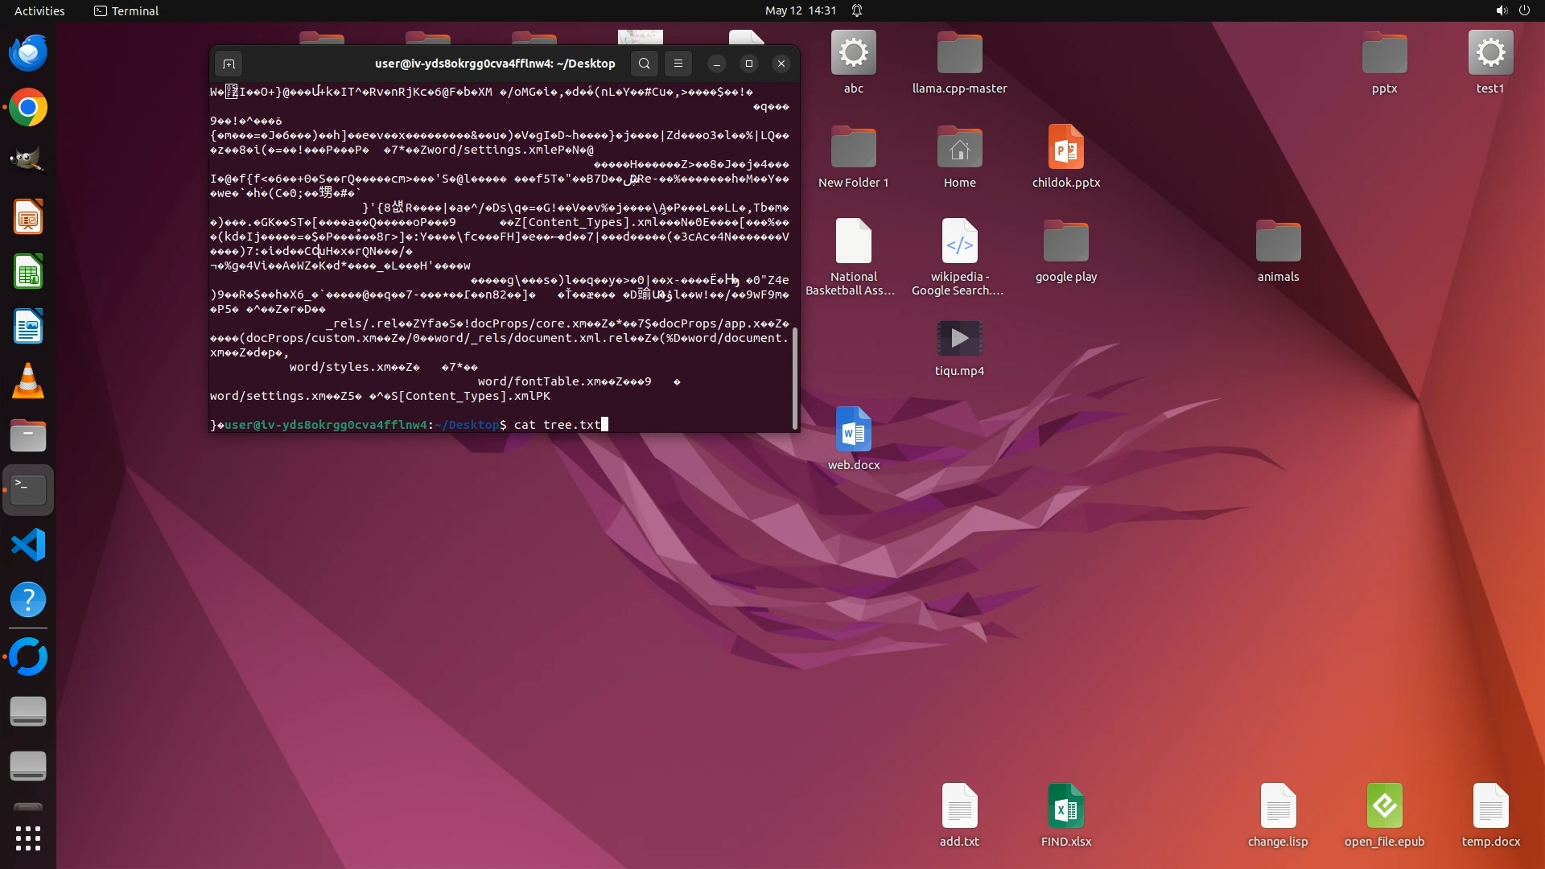Launch VLC media player
This screenshot has height=869, width=1545.
[28, 381]
